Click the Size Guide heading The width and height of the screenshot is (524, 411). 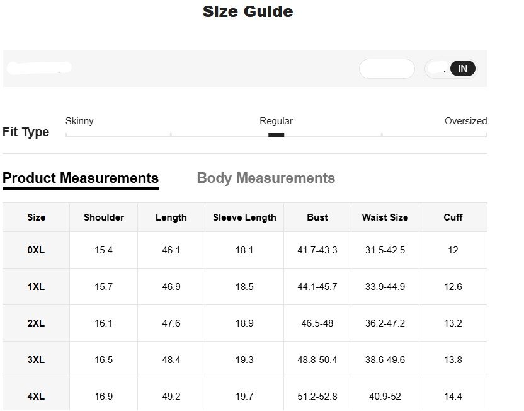(247, 11)
